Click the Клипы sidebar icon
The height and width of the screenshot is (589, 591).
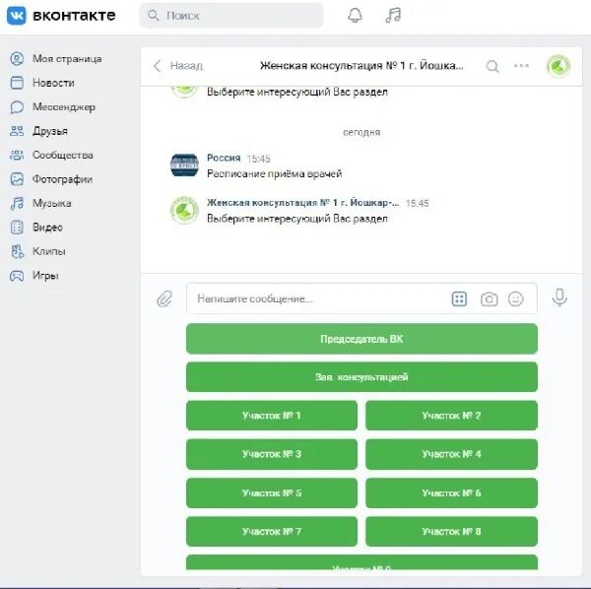pos(17,252)
